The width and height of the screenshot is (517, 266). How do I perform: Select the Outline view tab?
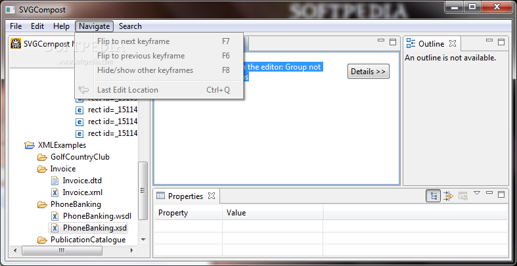[432, 44]
